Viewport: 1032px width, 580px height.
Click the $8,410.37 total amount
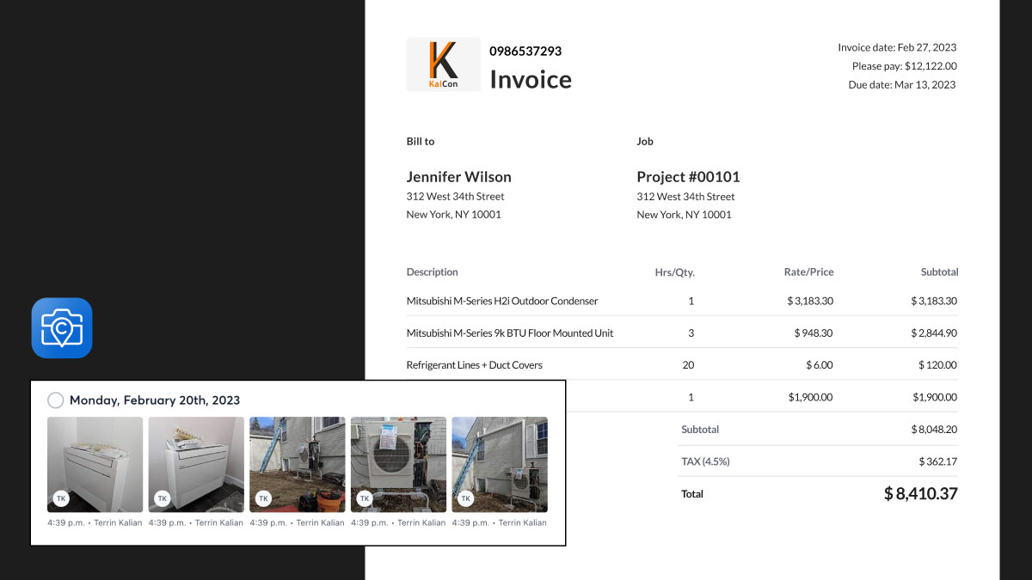click(x=920, y=494)
